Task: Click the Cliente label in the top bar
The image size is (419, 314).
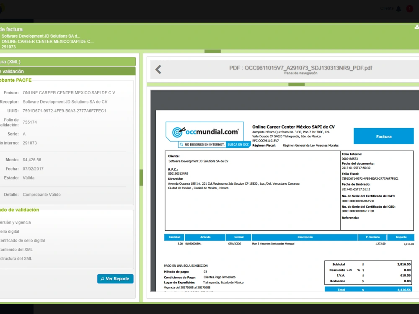Action: [x=387, y=8]
